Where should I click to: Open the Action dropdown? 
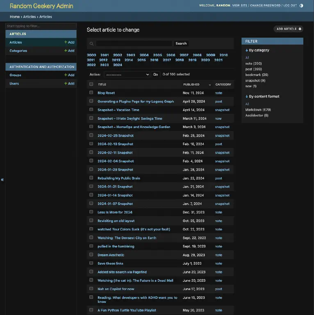click(127, 75)
